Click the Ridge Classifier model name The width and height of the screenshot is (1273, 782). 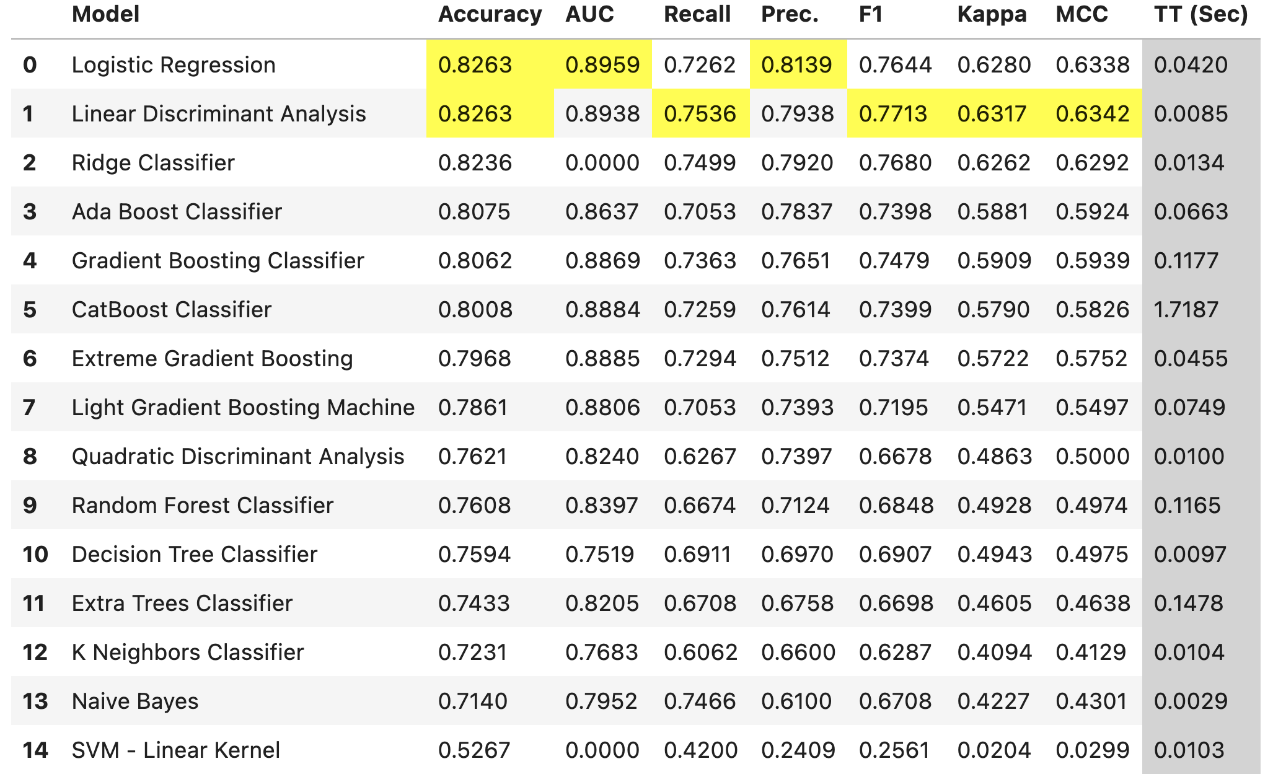coord(153,163)
